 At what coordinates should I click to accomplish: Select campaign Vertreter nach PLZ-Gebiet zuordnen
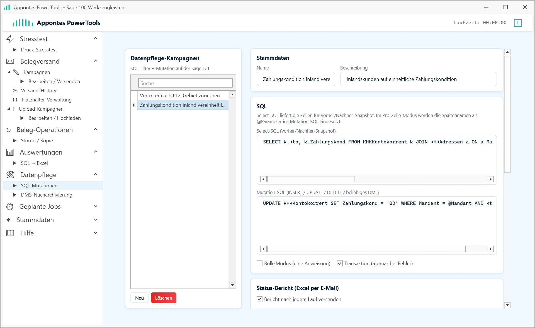(183, 96)
